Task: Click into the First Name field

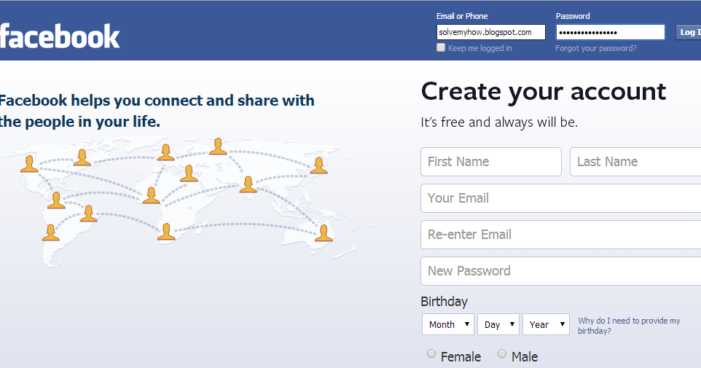Action: (491, 162)
